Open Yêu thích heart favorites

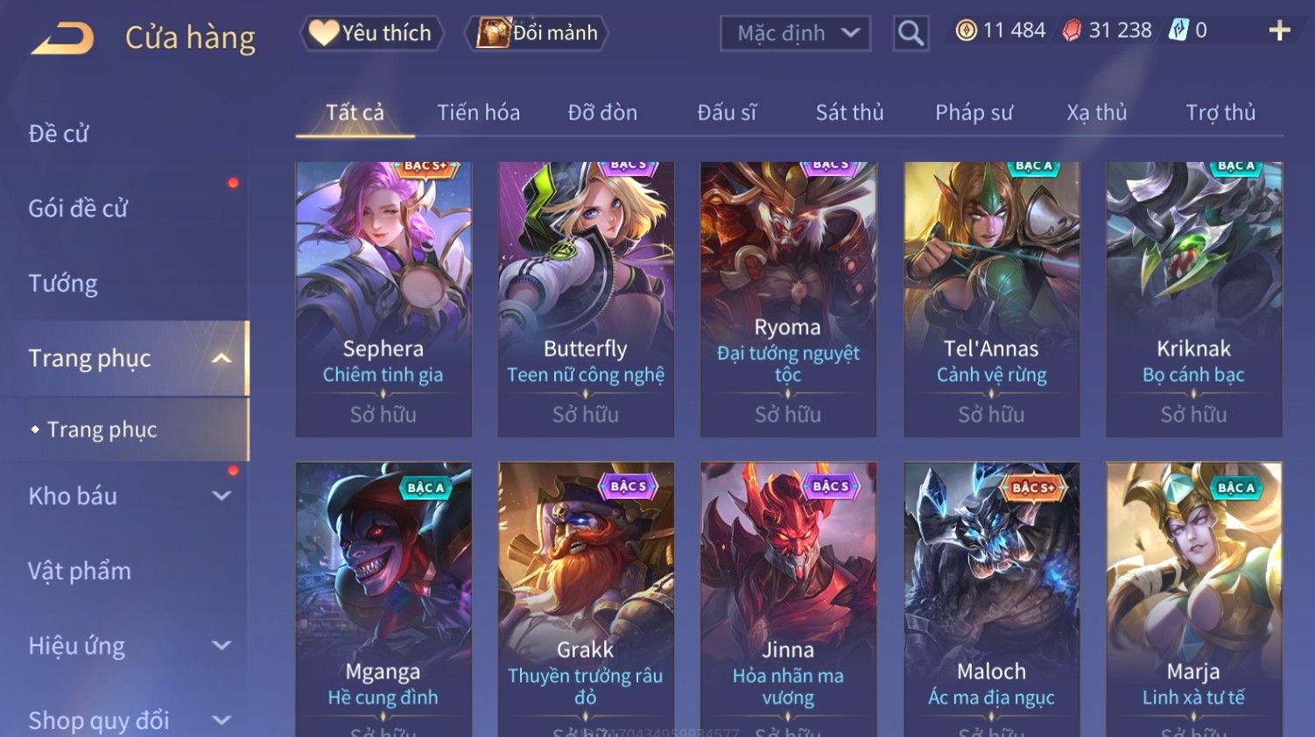371,33
